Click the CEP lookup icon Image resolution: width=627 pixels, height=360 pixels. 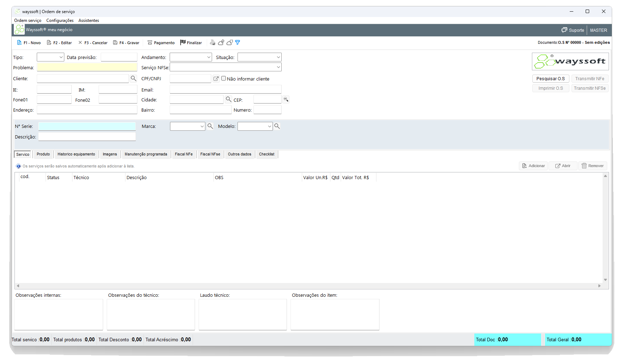point(286,99)
